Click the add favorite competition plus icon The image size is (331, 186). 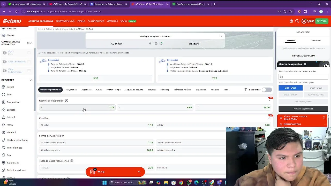click(28, 43)
